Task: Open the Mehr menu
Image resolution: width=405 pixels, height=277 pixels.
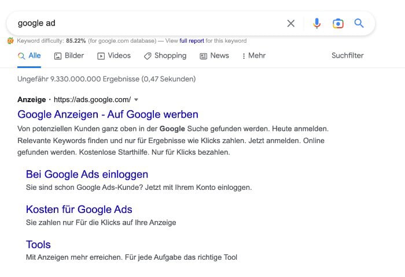Action: pos(253,55)
